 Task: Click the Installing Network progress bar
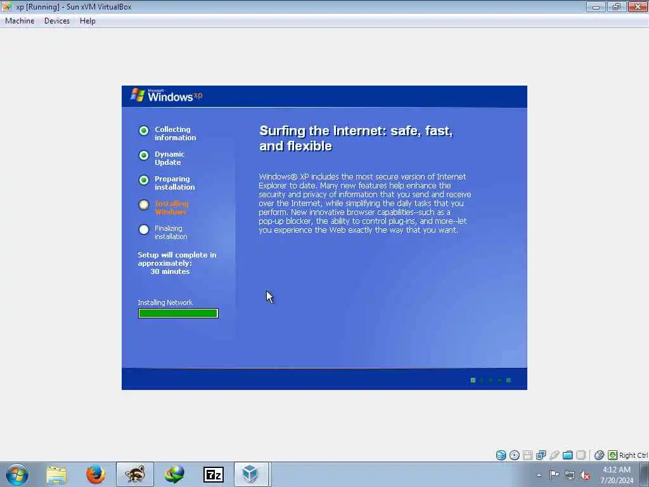(178, 313)
